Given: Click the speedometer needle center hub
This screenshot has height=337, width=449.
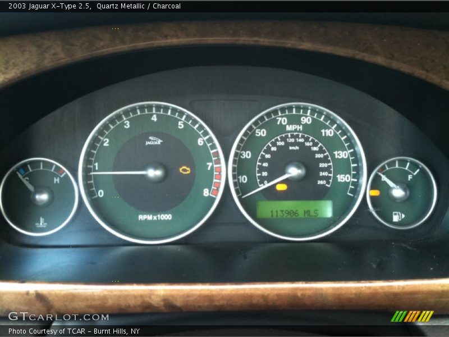Looking at the screenshot, I should point(295,171).
